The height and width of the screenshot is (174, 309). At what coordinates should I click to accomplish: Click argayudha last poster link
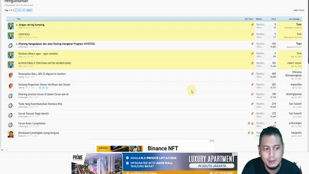[296, 85]
